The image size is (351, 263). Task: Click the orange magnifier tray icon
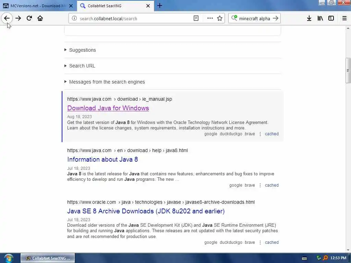pyautogui.click(x=325, y=258)
